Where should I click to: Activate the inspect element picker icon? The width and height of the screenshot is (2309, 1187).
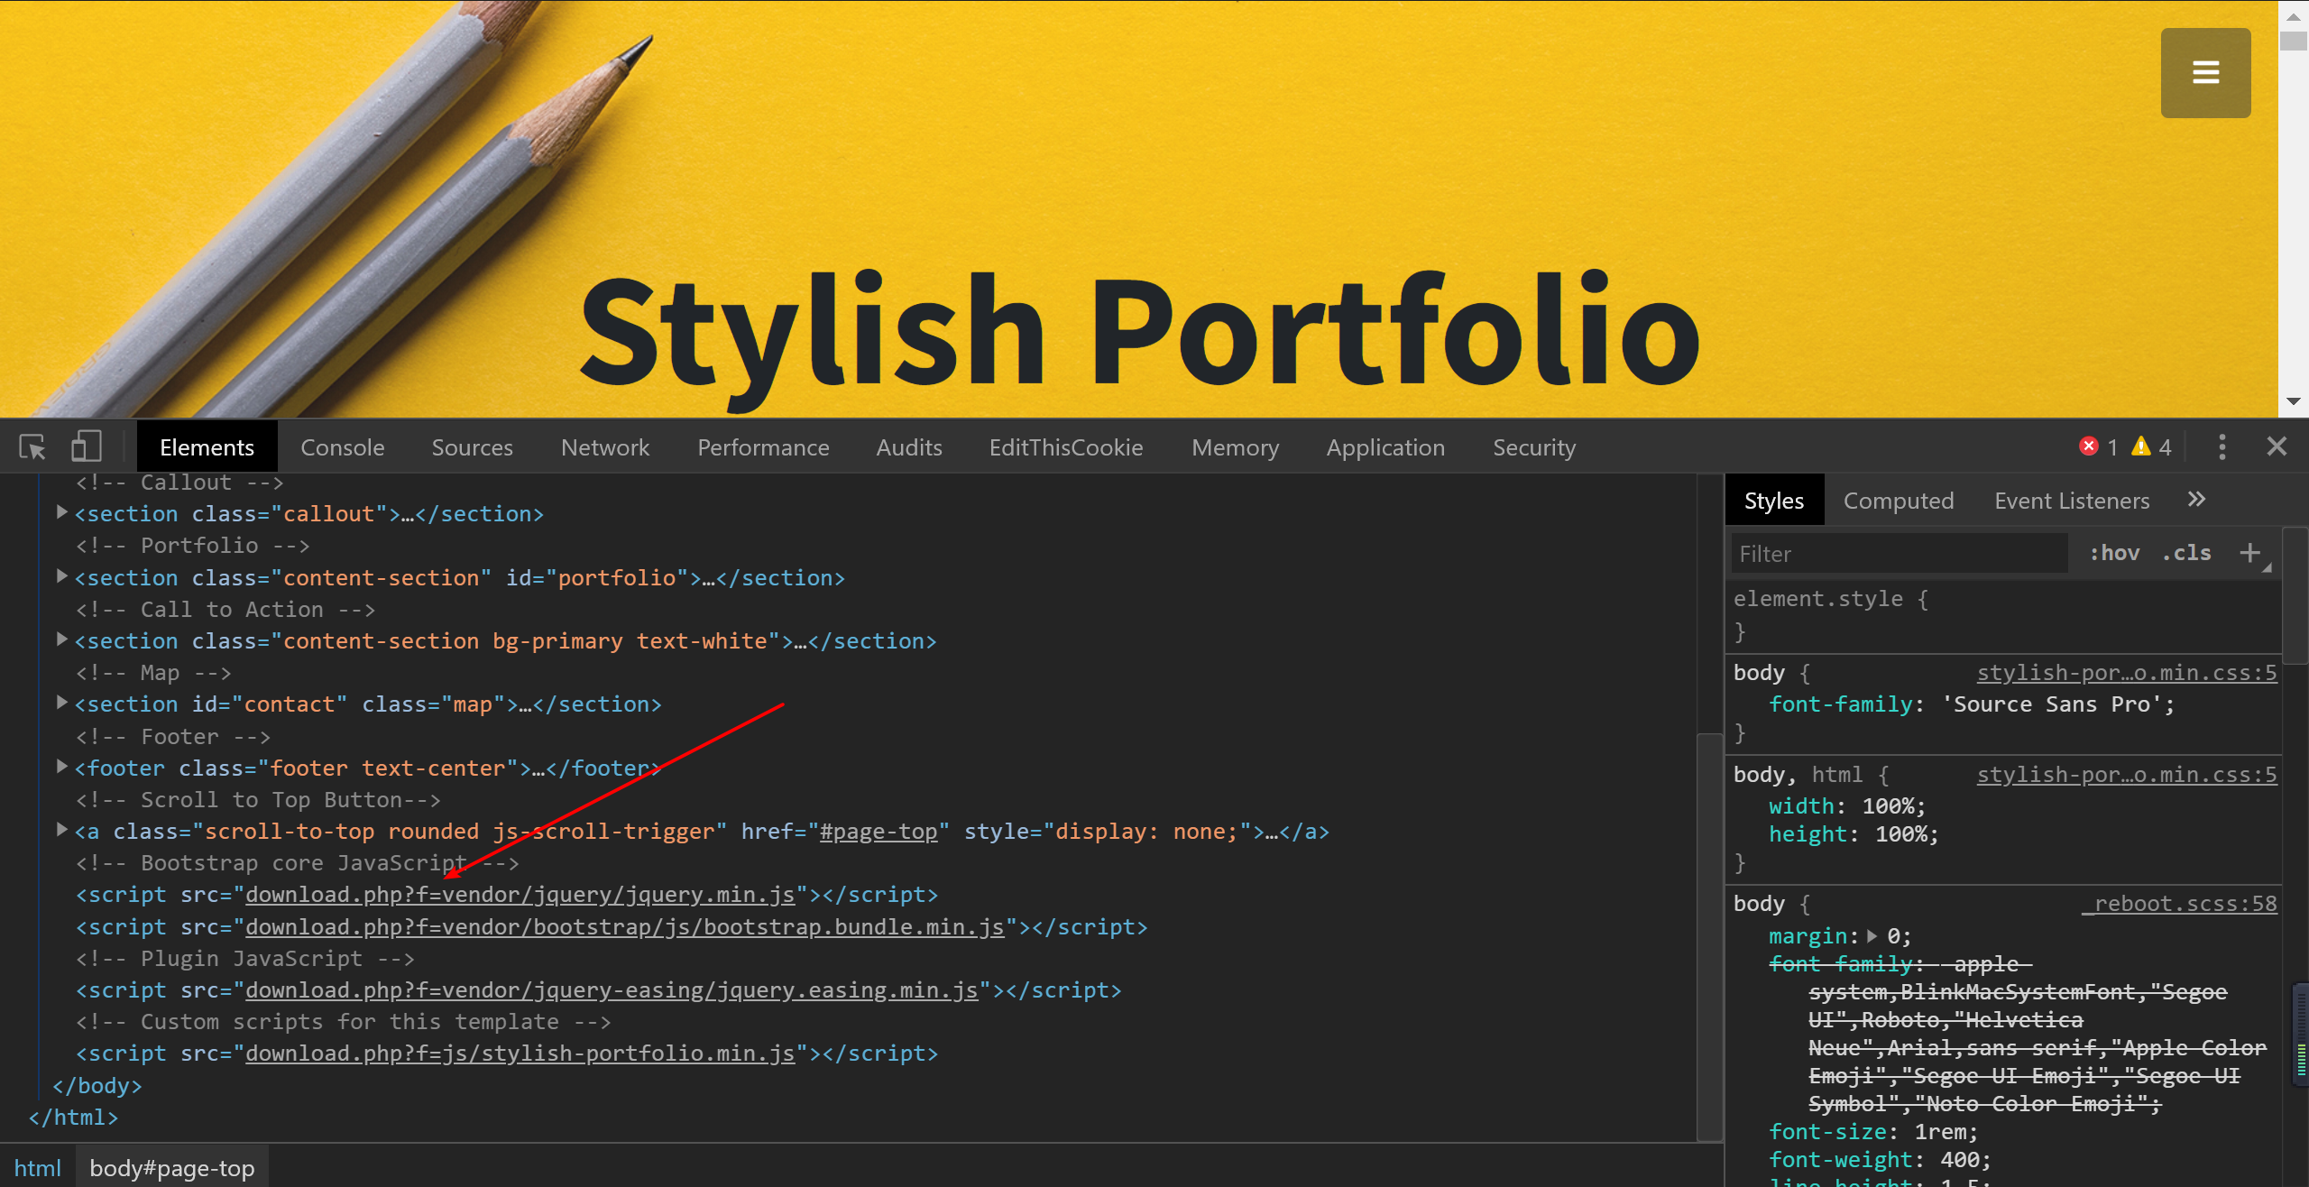[32, 447]
